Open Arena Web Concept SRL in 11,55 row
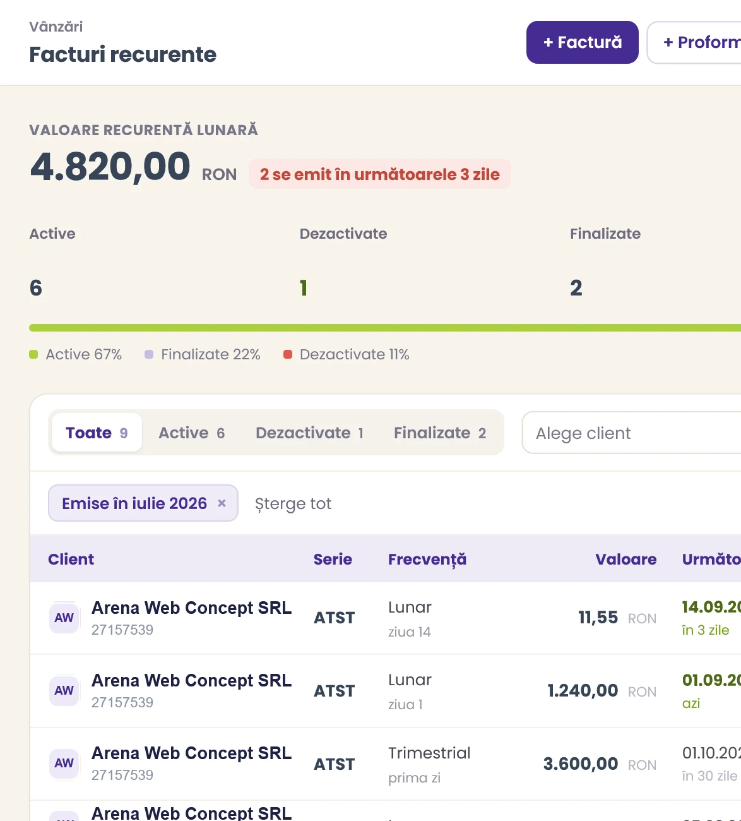741x821 pixels. pyautogui.click(x=191, y=608)
